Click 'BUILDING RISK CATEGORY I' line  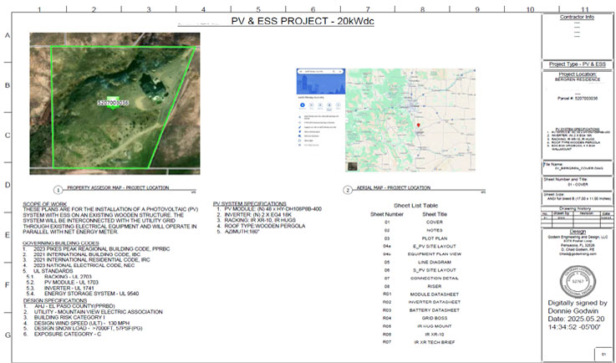(69, 317)
